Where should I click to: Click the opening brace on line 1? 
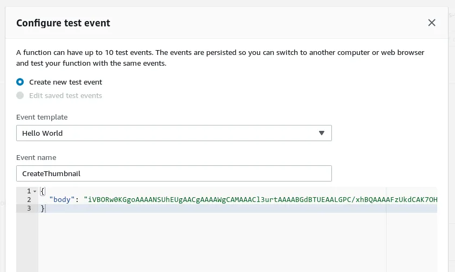(43, 191)
